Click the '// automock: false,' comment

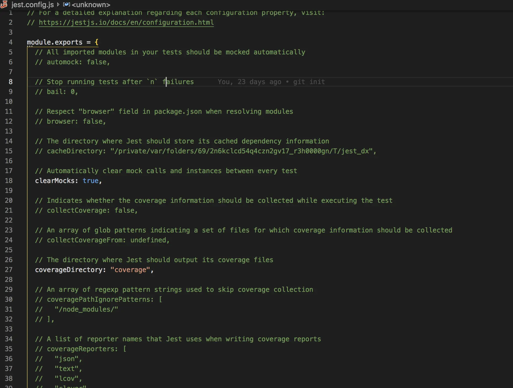click(x=72, y=62)
